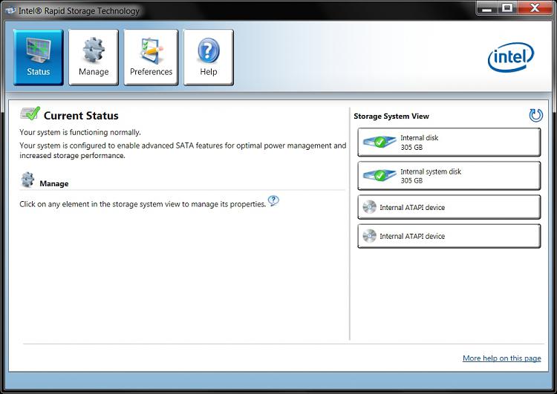Screen dimensions: 557x394
Task: Click the Preferences checklist icon
Action: pyautogui.click(x=152, y=50)
